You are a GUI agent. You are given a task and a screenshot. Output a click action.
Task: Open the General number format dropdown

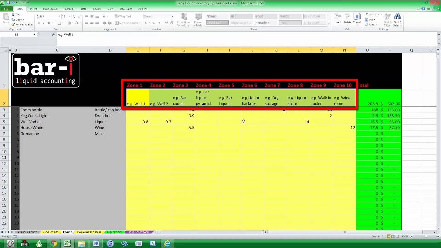tap(172, 17)
